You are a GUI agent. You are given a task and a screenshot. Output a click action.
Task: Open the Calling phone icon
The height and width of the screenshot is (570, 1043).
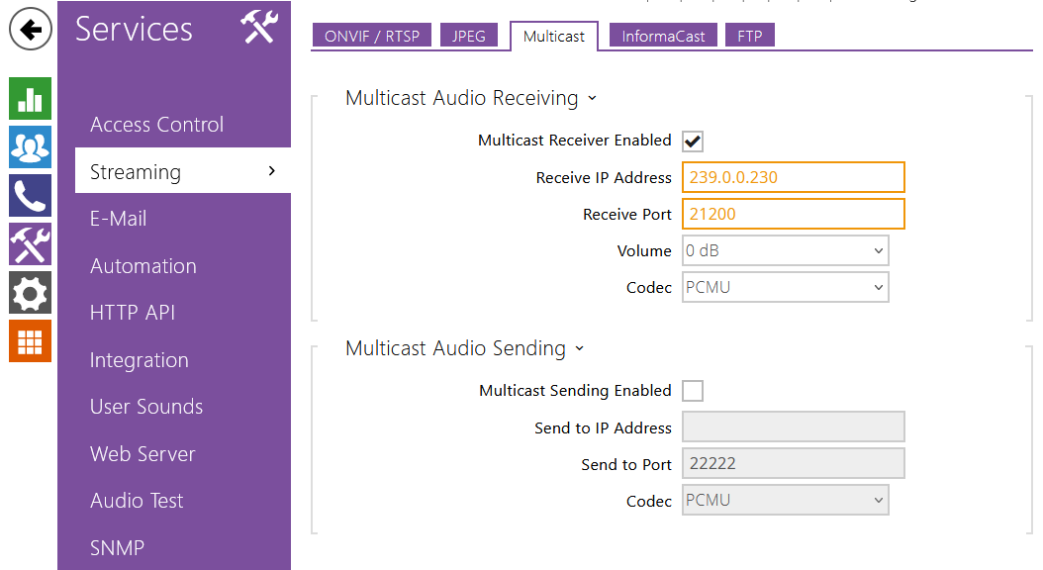pos(30,196)
